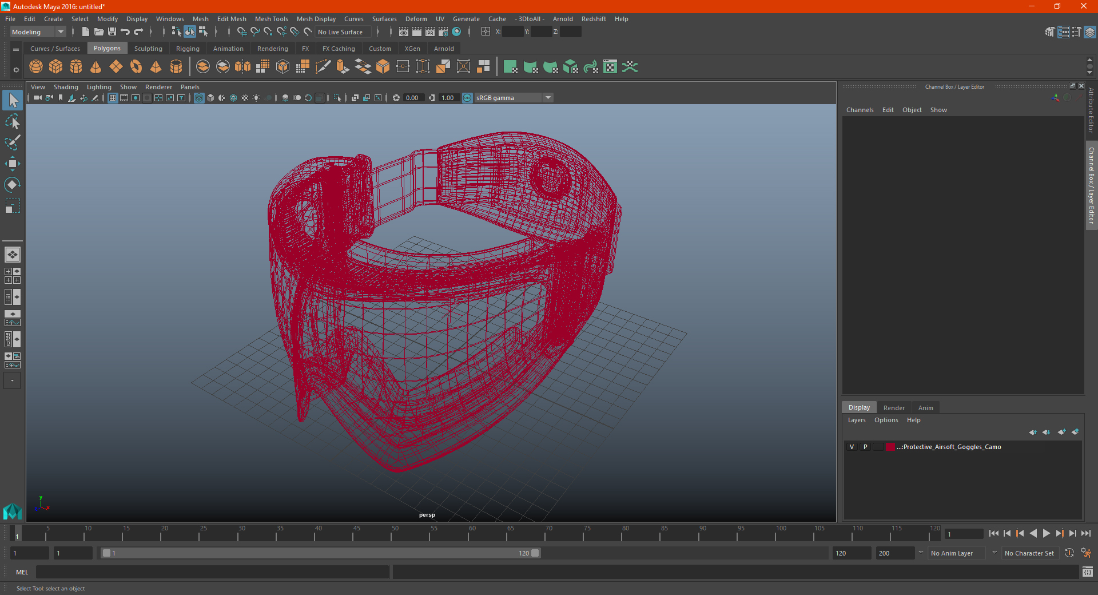Create a polygon plane from the shelf

tap(116, 67)
